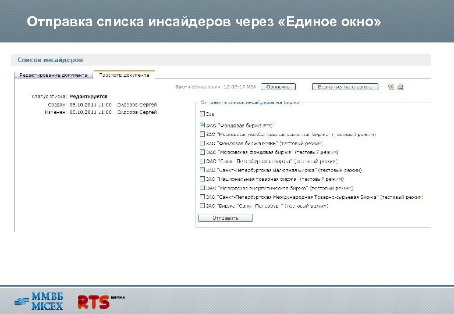Uncheck ОАО "Фондовая биржа РТС"
The height and width of the screenshot is (314, 454).
coord(203,125)
